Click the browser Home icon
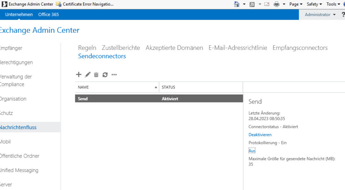345x190 pixels. [x=237, y=4]
